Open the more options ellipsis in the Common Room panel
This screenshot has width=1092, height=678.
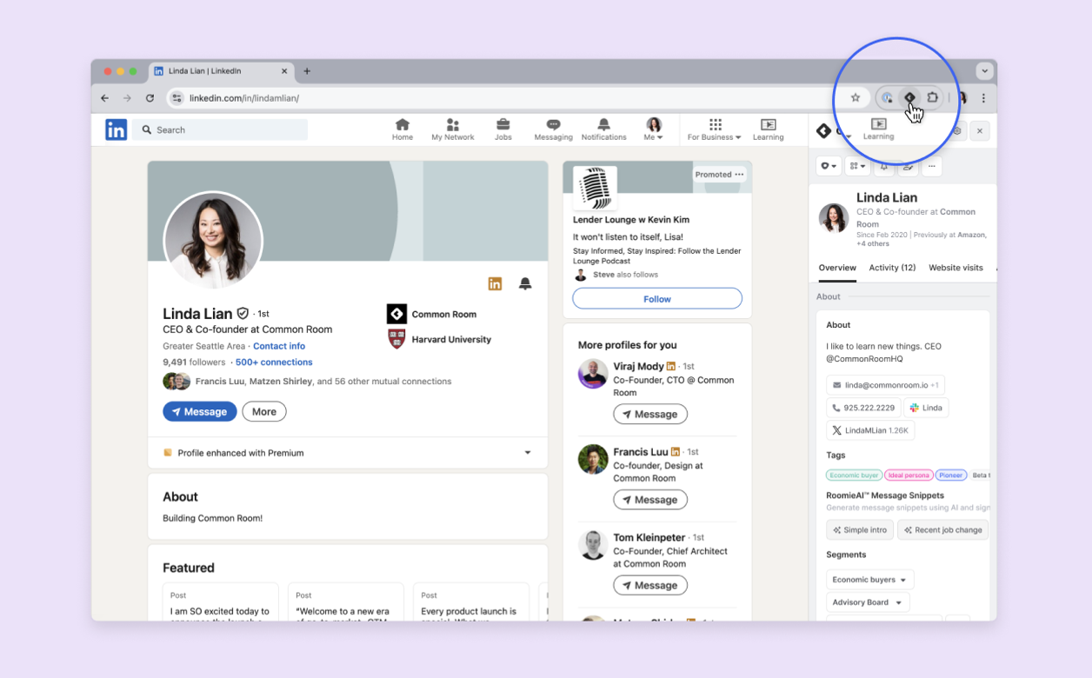931,166
